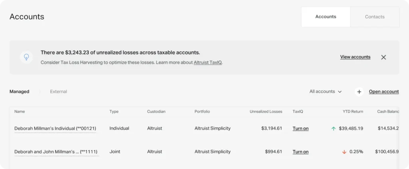409x169 pixels.
Task: Sort by the YTD Return column header
Action: (x=353, y=112)
